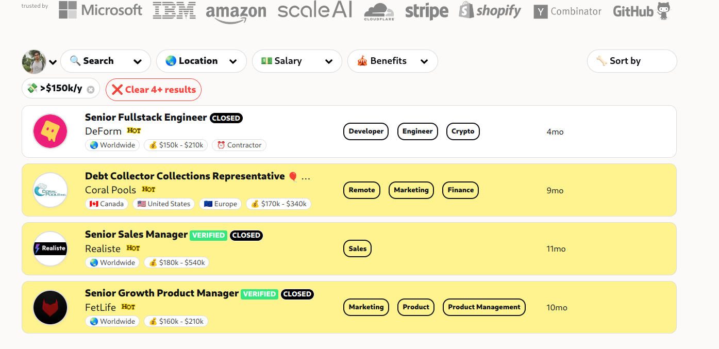719x349 pixels.
Task: Click the FetLife company logo
Action: pos(50,307)
